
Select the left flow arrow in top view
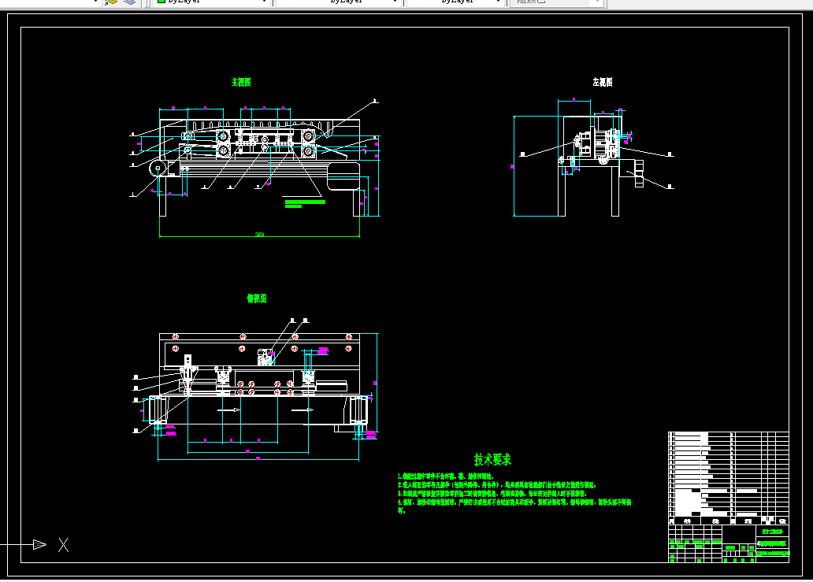coord(228,410)
